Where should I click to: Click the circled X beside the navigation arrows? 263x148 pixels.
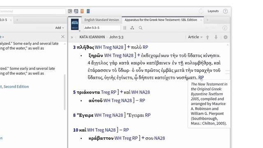(x=226, y=37)
